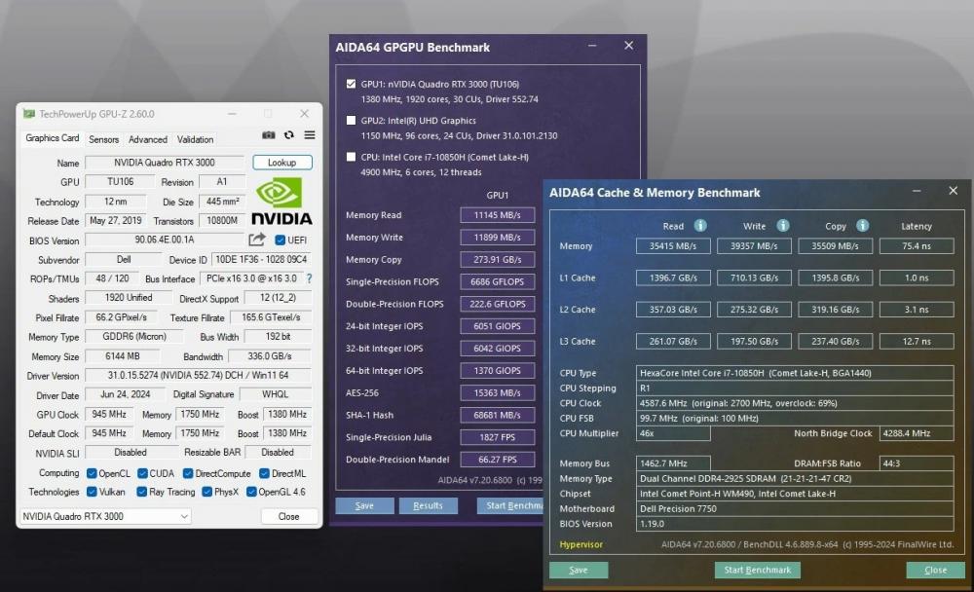Viewport: 974px width, 592px height.
Task: Click the release date "May 27, 2019"
Action: (x=116, y=220)
